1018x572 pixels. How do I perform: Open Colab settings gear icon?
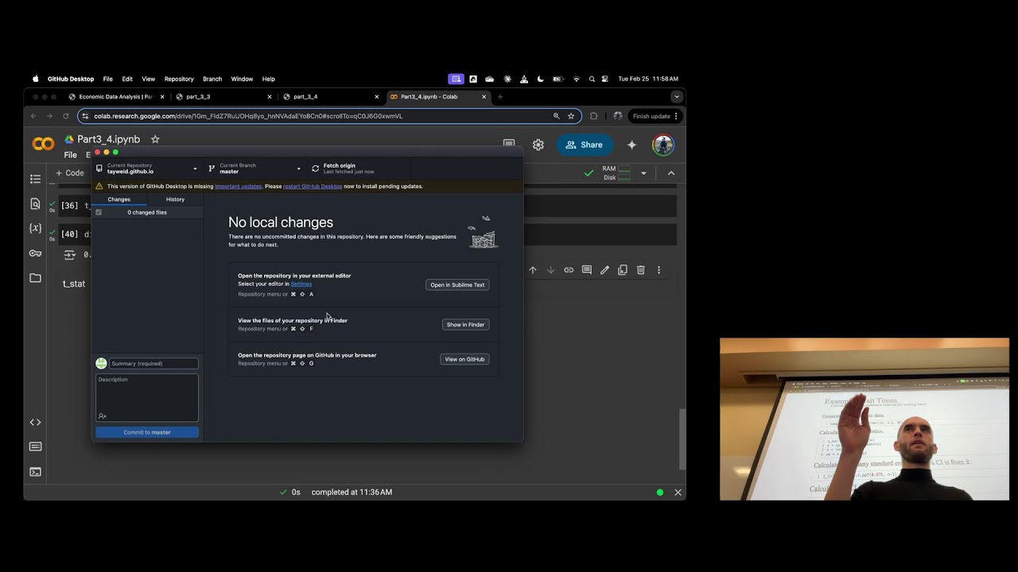coord(538,145)
